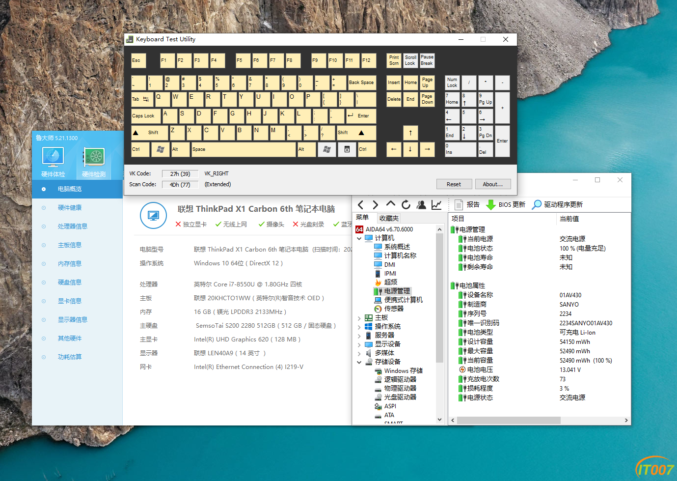Switch to the 收藏夹 tab in AIDA64
The width and height of the screenshot is (677, 481).
pos(389,218)
